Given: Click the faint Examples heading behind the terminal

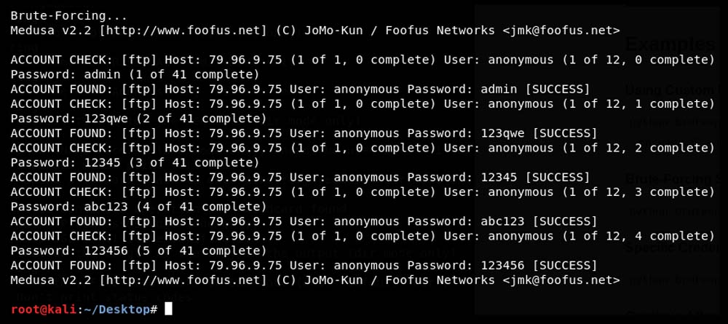Looking at the screenshot, I should pyautogui.click(x=670, y=45).
